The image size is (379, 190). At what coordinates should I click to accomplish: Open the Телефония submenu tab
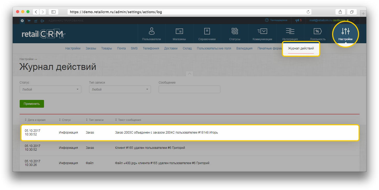(x=151, y=48)
